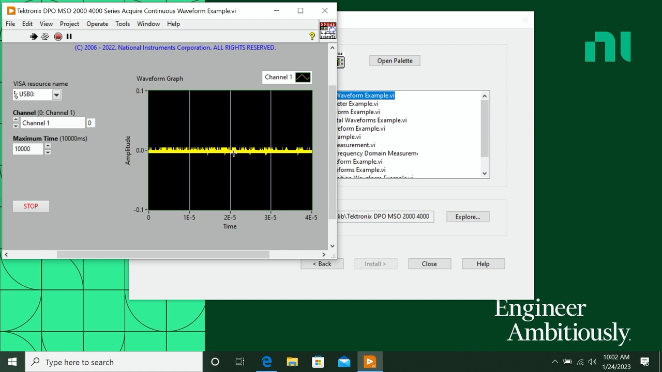
Task: Select highlighted Waveform Example.vi in list
Action: pos(366,96)
